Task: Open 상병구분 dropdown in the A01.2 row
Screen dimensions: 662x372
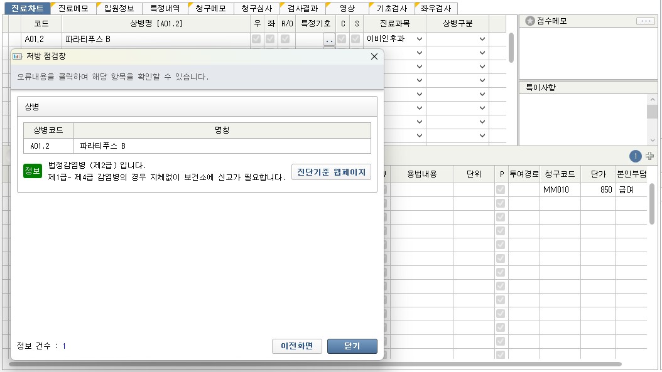Action: (x=482, y=39)
